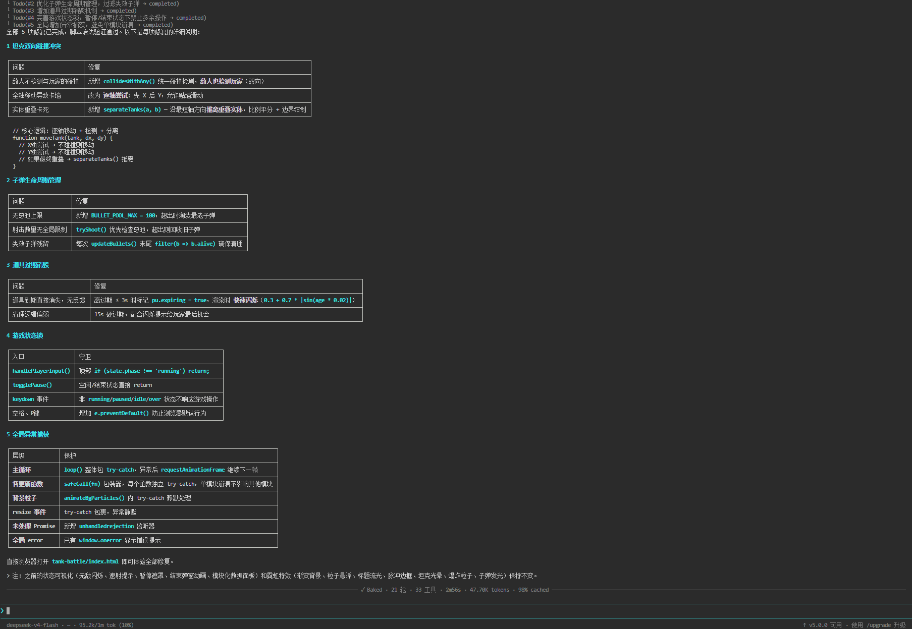The width and height of the screenshot is (912, 629).
Task: Click the '>' prompt symbol at input
Action: click(3, 611)
